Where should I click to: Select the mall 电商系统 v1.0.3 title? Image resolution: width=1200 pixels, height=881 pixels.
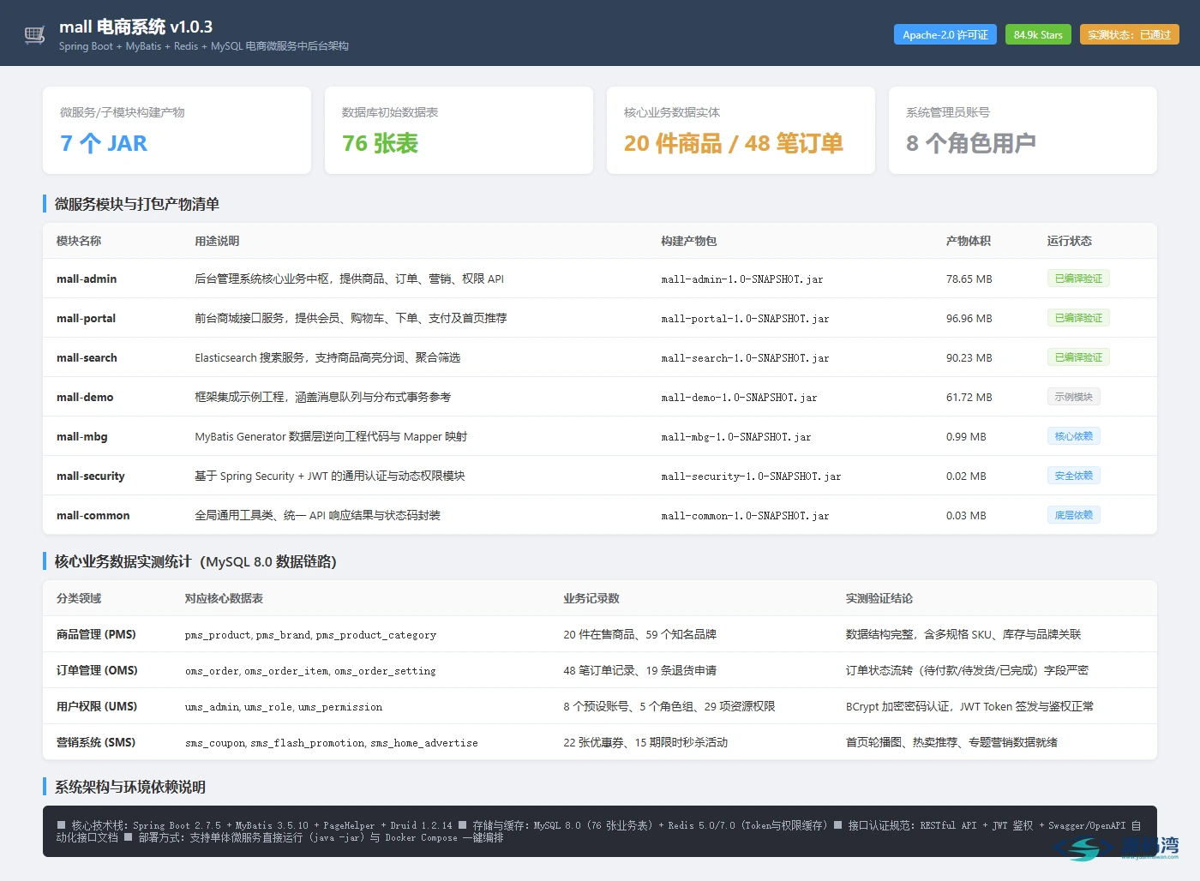pyautogui.click(x=135, y=27)
